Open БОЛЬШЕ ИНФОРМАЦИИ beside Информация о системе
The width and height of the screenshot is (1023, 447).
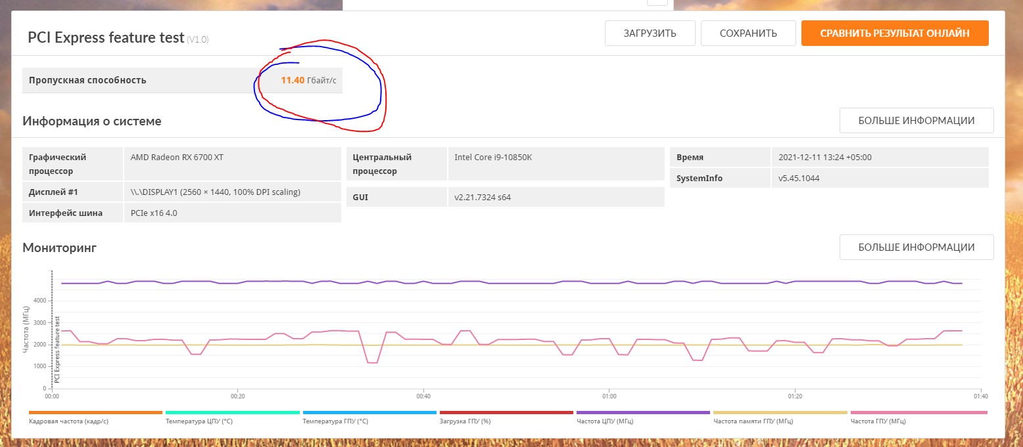point(916,121)
